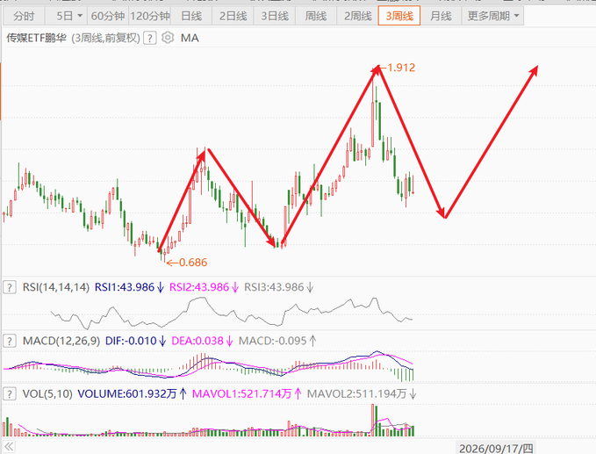596x454 pixels.
Task: Click the RSI1:43.986 value
Action: point(125,287)
